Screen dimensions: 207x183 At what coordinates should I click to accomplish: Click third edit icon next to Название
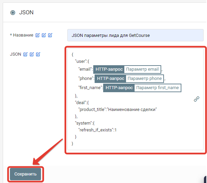tap(50, 35)
